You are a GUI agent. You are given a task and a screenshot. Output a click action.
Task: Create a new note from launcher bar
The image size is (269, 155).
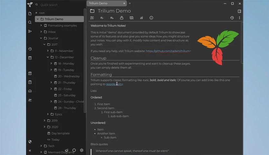(x=30, y=13)
